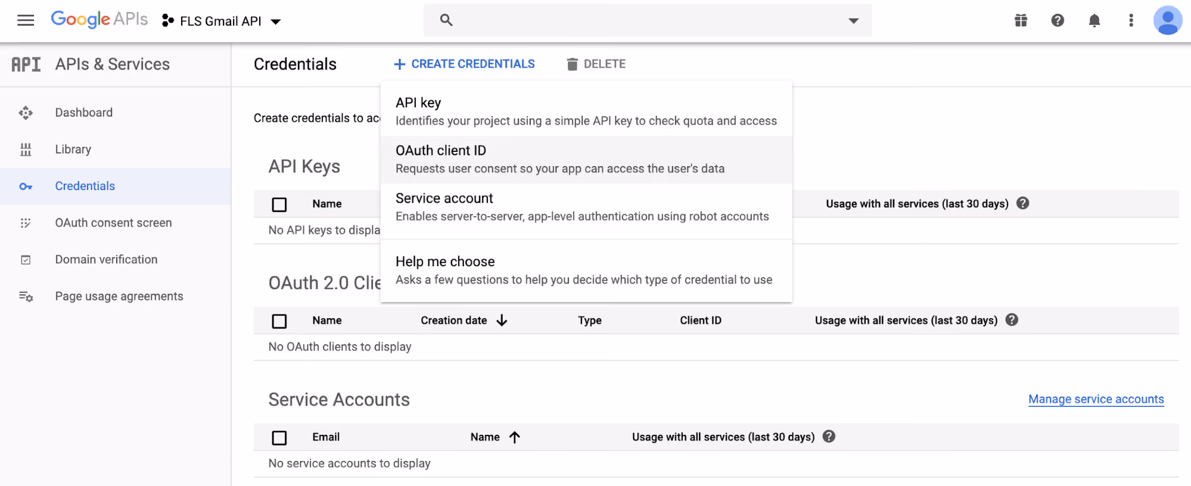
Task: Choose API key from the dropdown menu
Action: 586,112
